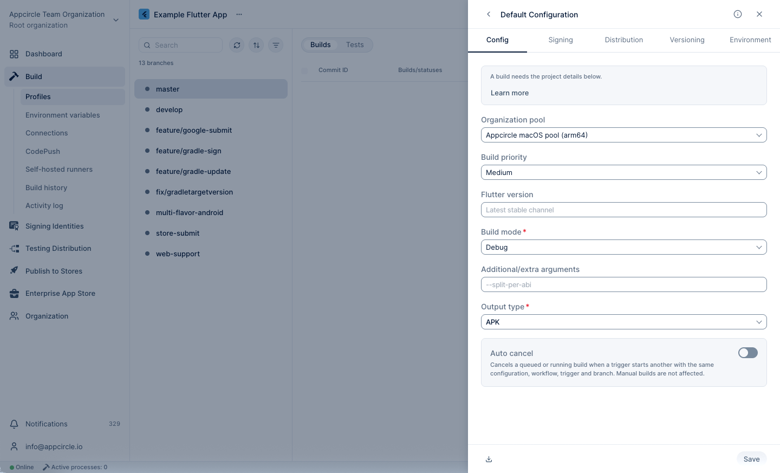Click the Testing Distribution icon
The height and width of the screenshot is (473, 780).
point(14,249)
